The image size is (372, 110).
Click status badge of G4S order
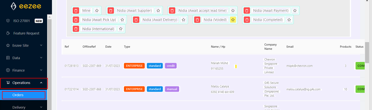[360, 89]
